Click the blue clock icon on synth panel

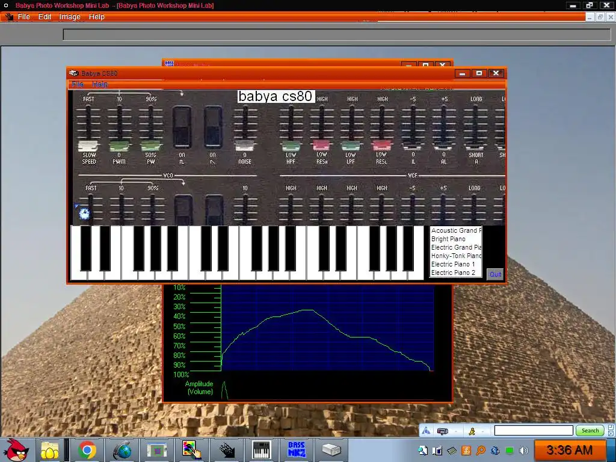click(x=84, y=214)
